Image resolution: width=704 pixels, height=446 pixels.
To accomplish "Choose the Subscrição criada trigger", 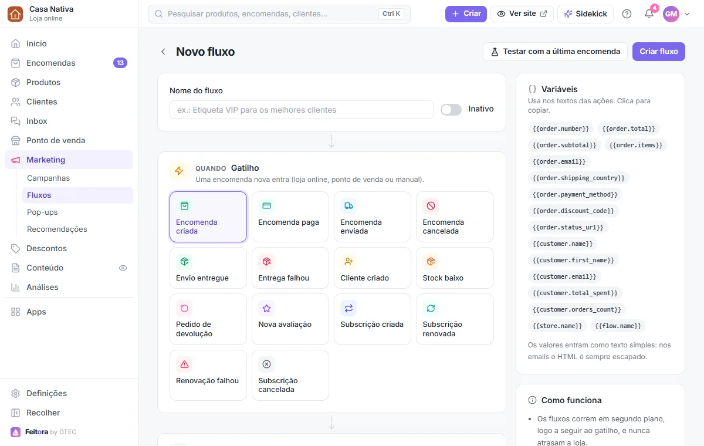I will pyautogui.click(x=373, y=319).
